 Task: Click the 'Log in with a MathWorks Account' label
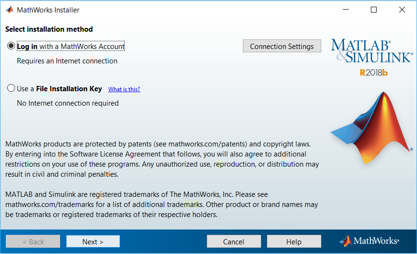point(71,47)
